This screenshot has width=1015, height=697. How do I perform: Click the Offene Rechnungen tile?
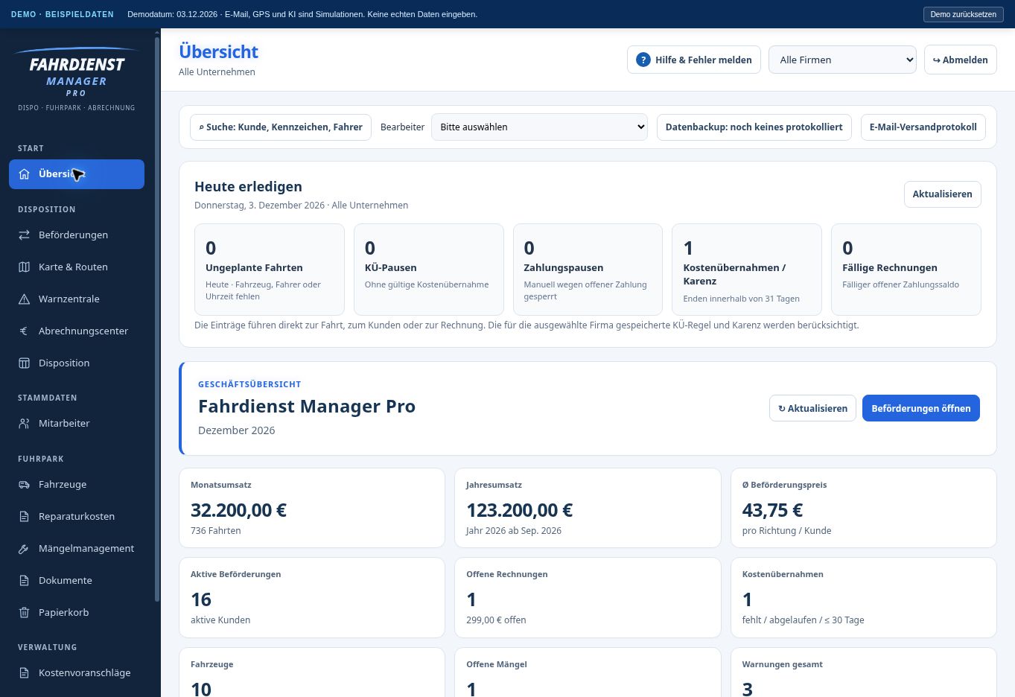coord(588,598)
